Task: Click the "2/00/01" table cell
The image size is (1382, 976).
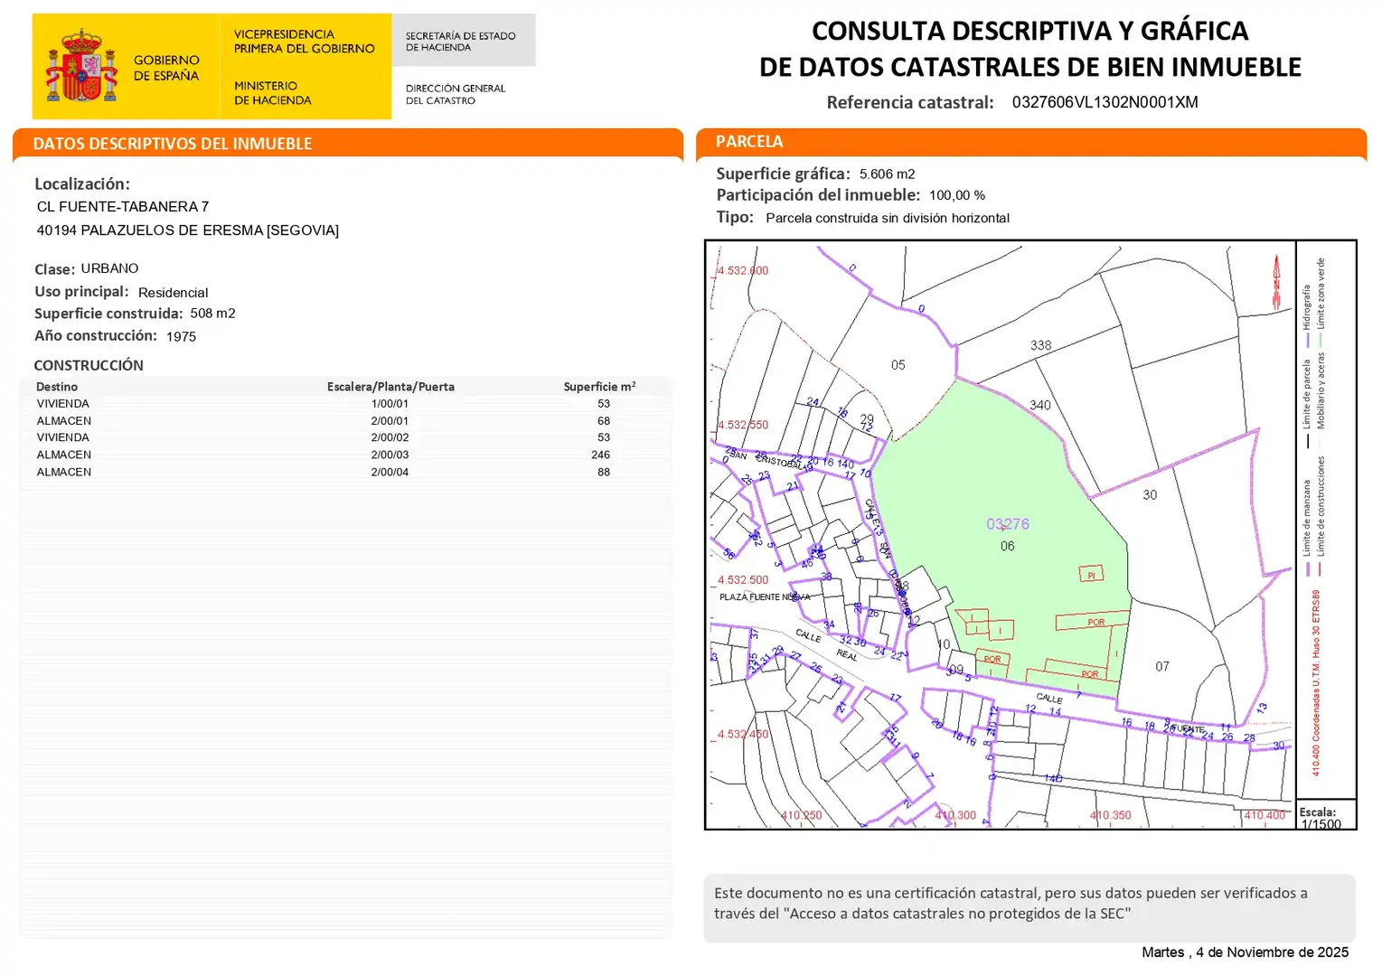Action: pos(390,421)
